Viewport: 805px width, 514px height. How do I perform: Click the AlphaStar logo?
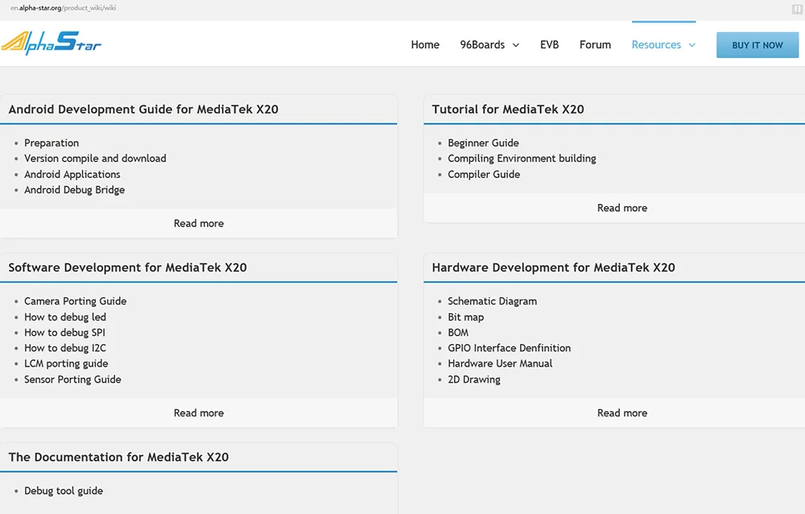[52, 44]
